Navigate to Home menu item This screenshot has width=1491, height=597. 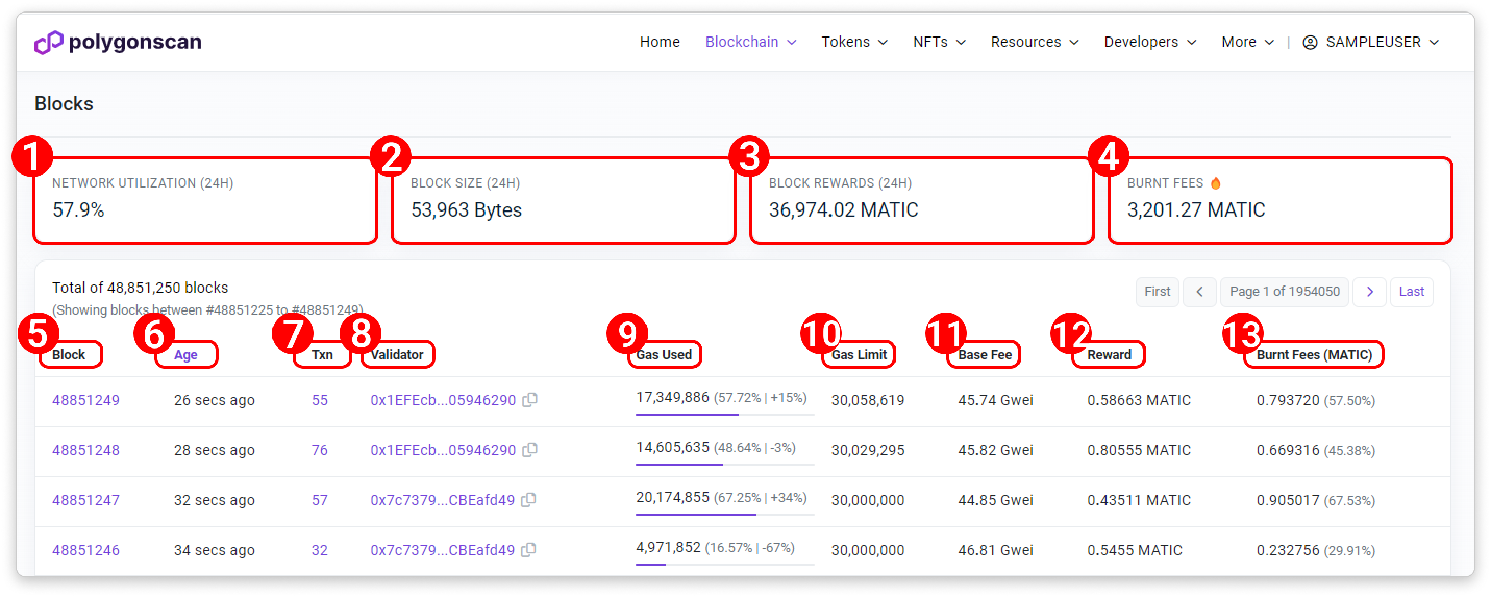[x=659, y=42]
